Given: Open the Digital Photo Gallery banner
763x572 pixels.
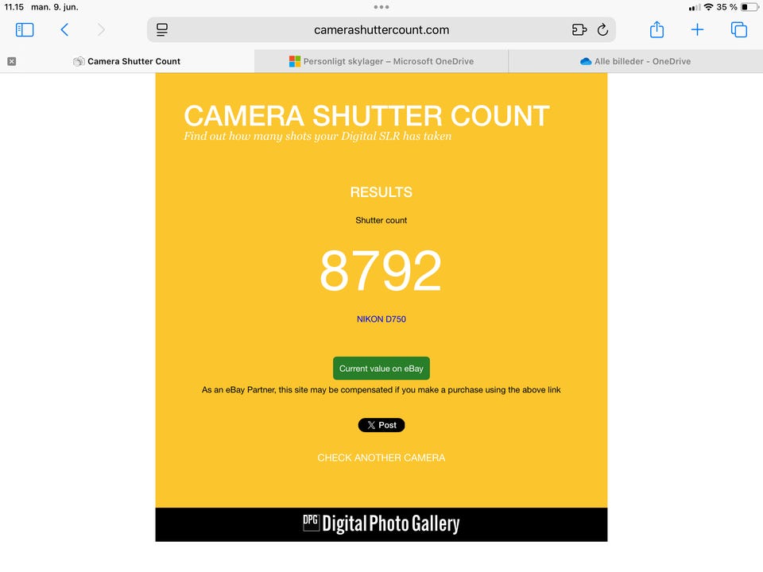Looking at the screenshot, I should (381, 524).
